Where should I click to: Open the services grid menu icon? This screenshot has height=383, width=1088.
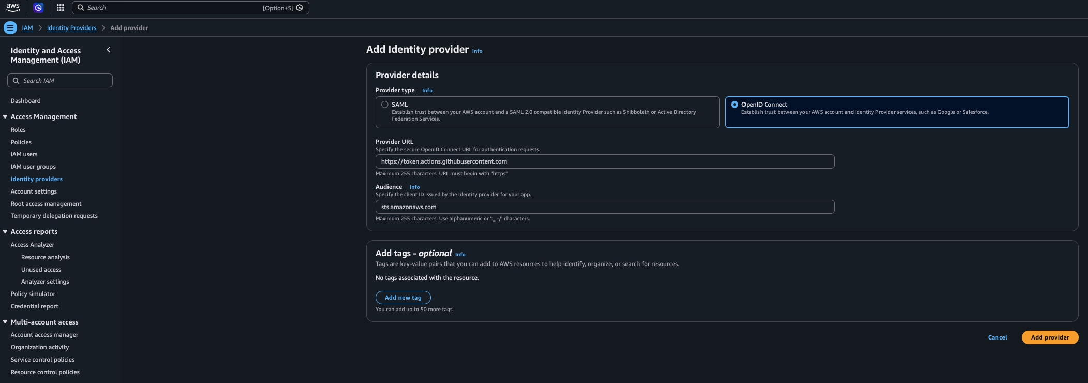[61, 8]
